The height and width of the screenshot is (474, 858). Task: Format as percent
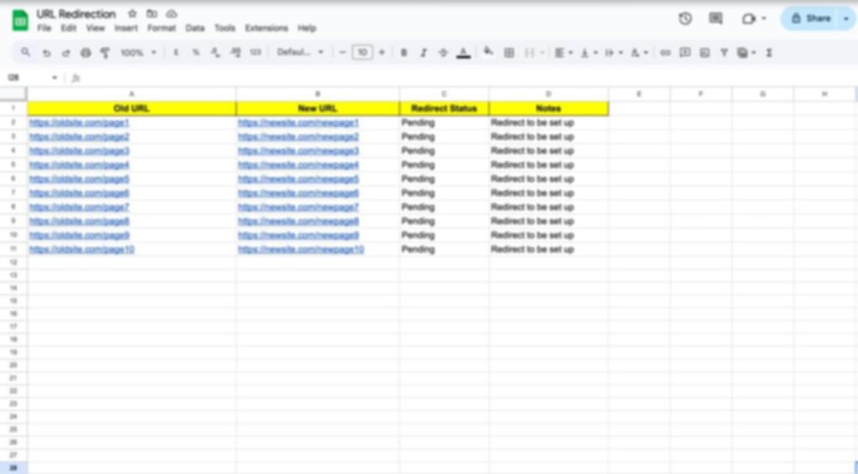pos(195,53)
